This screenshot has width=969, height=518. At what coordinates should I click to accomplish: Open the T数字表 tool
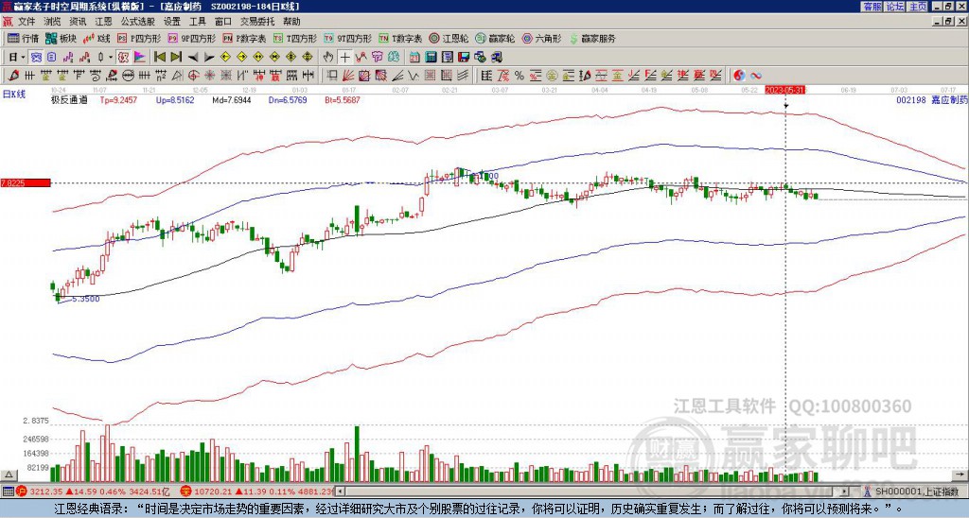(400, 38)
